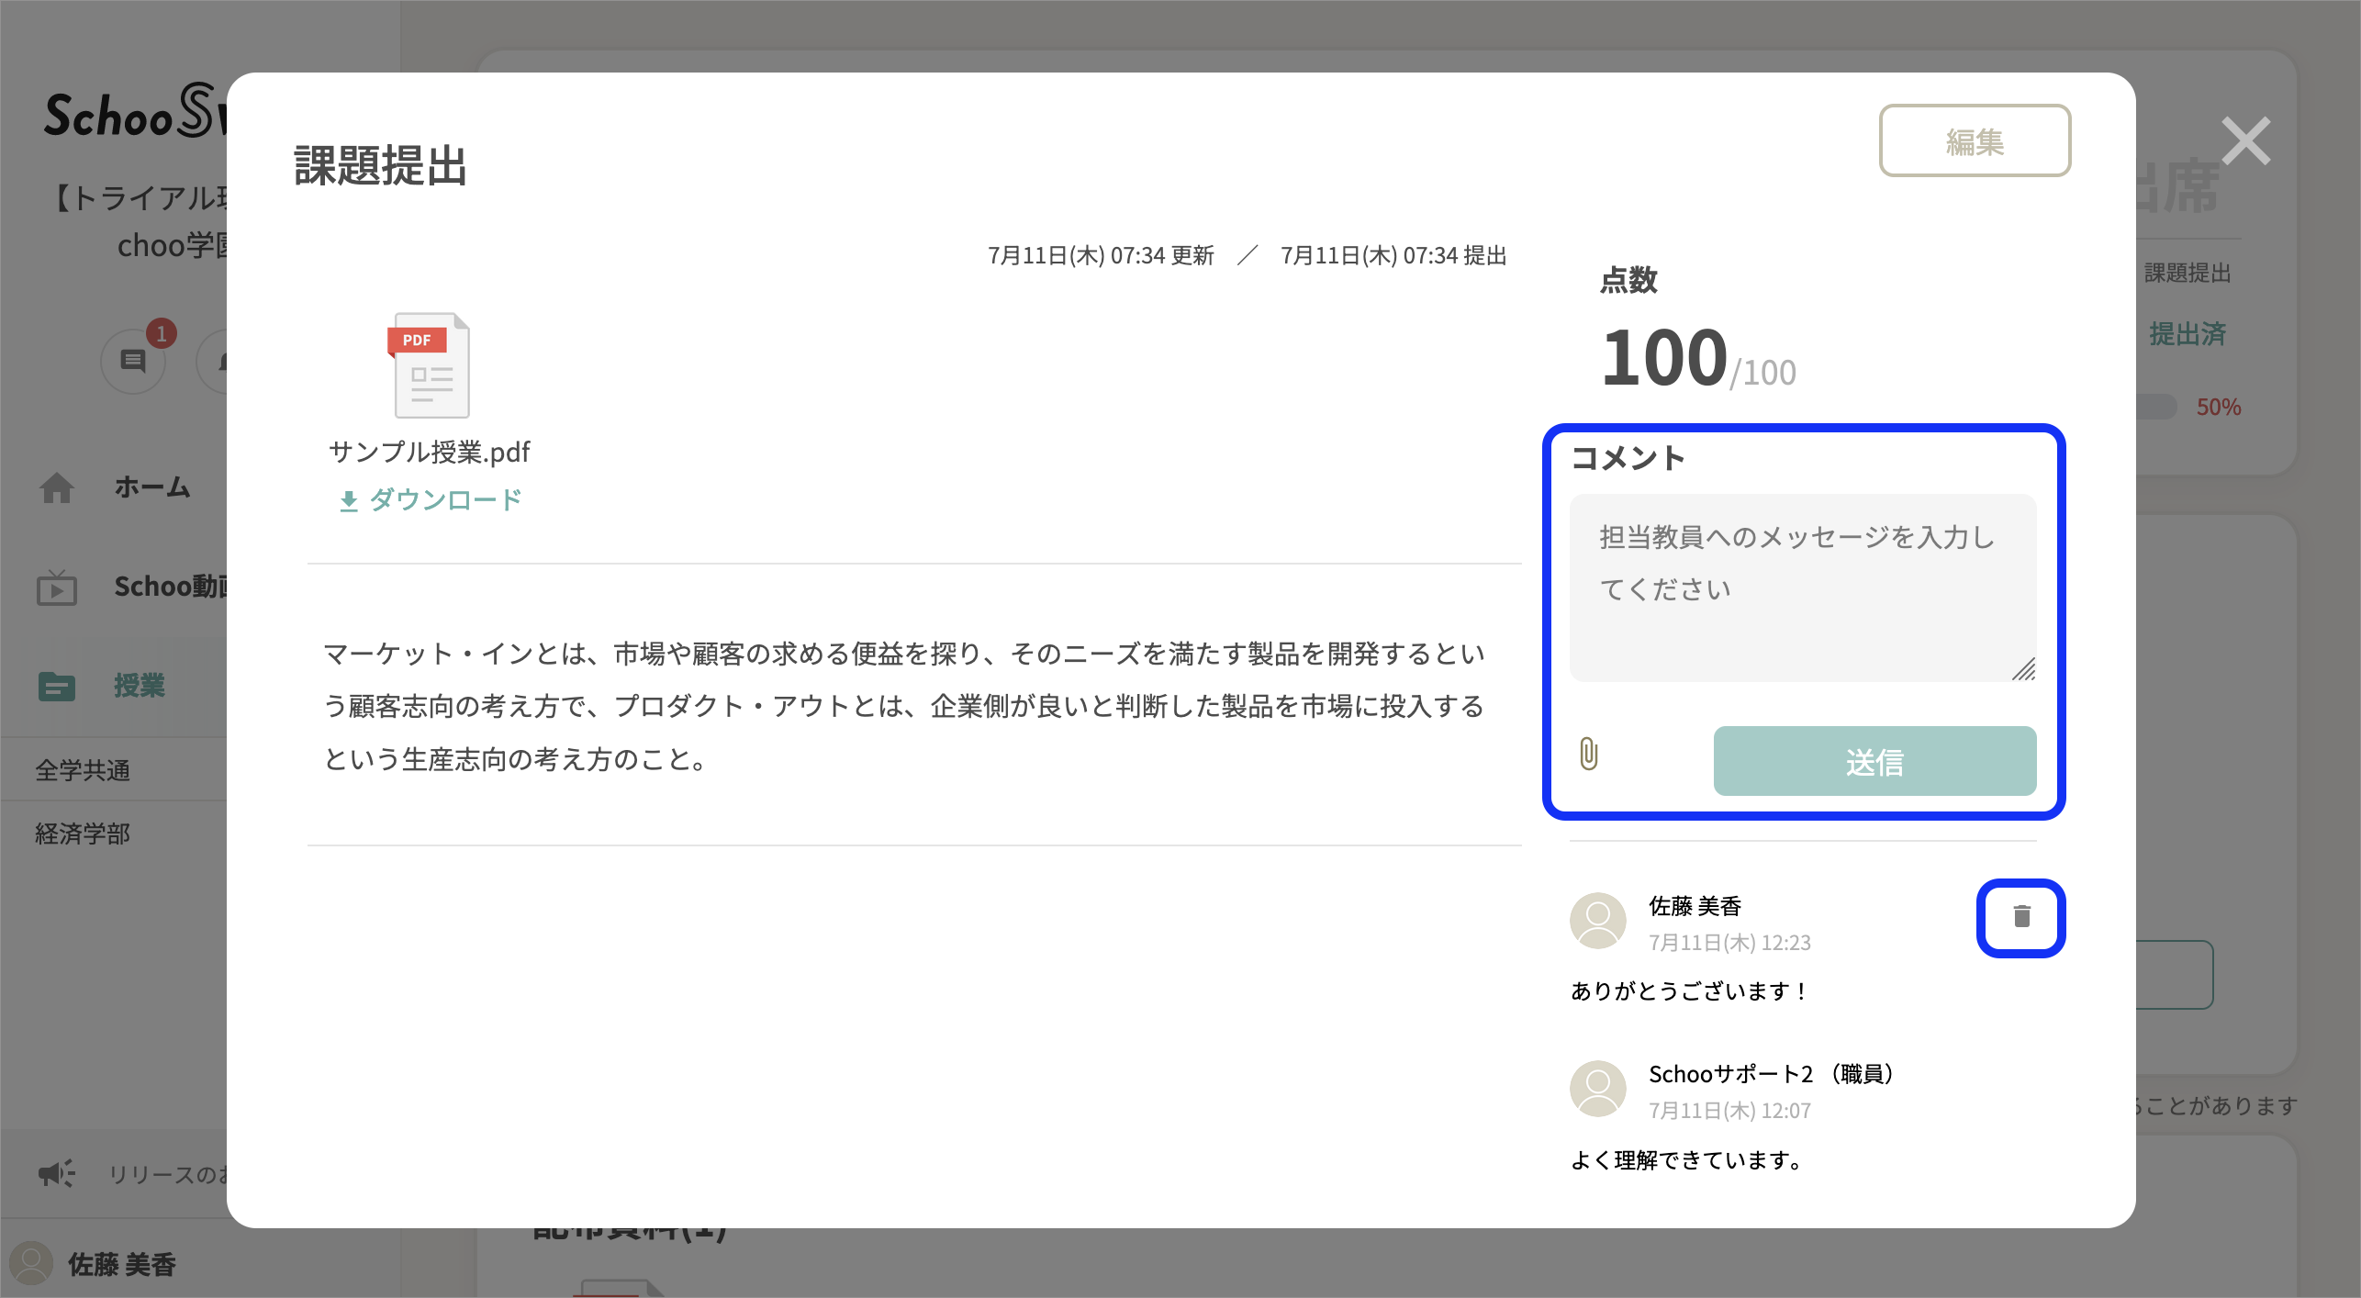Click the 授業 folder icon in the sidebar
Viewport: 2361px width, 1298px height.
57,686
